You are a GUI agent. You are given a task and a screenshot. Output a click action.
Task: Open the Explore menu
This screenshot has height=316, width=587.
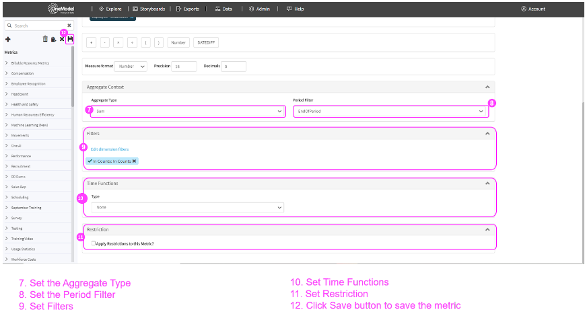110,9
